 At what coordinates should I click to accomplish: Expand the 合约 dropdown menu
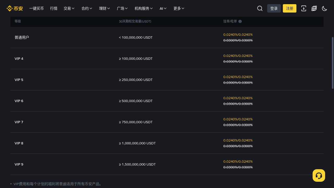tap(87, 8)
